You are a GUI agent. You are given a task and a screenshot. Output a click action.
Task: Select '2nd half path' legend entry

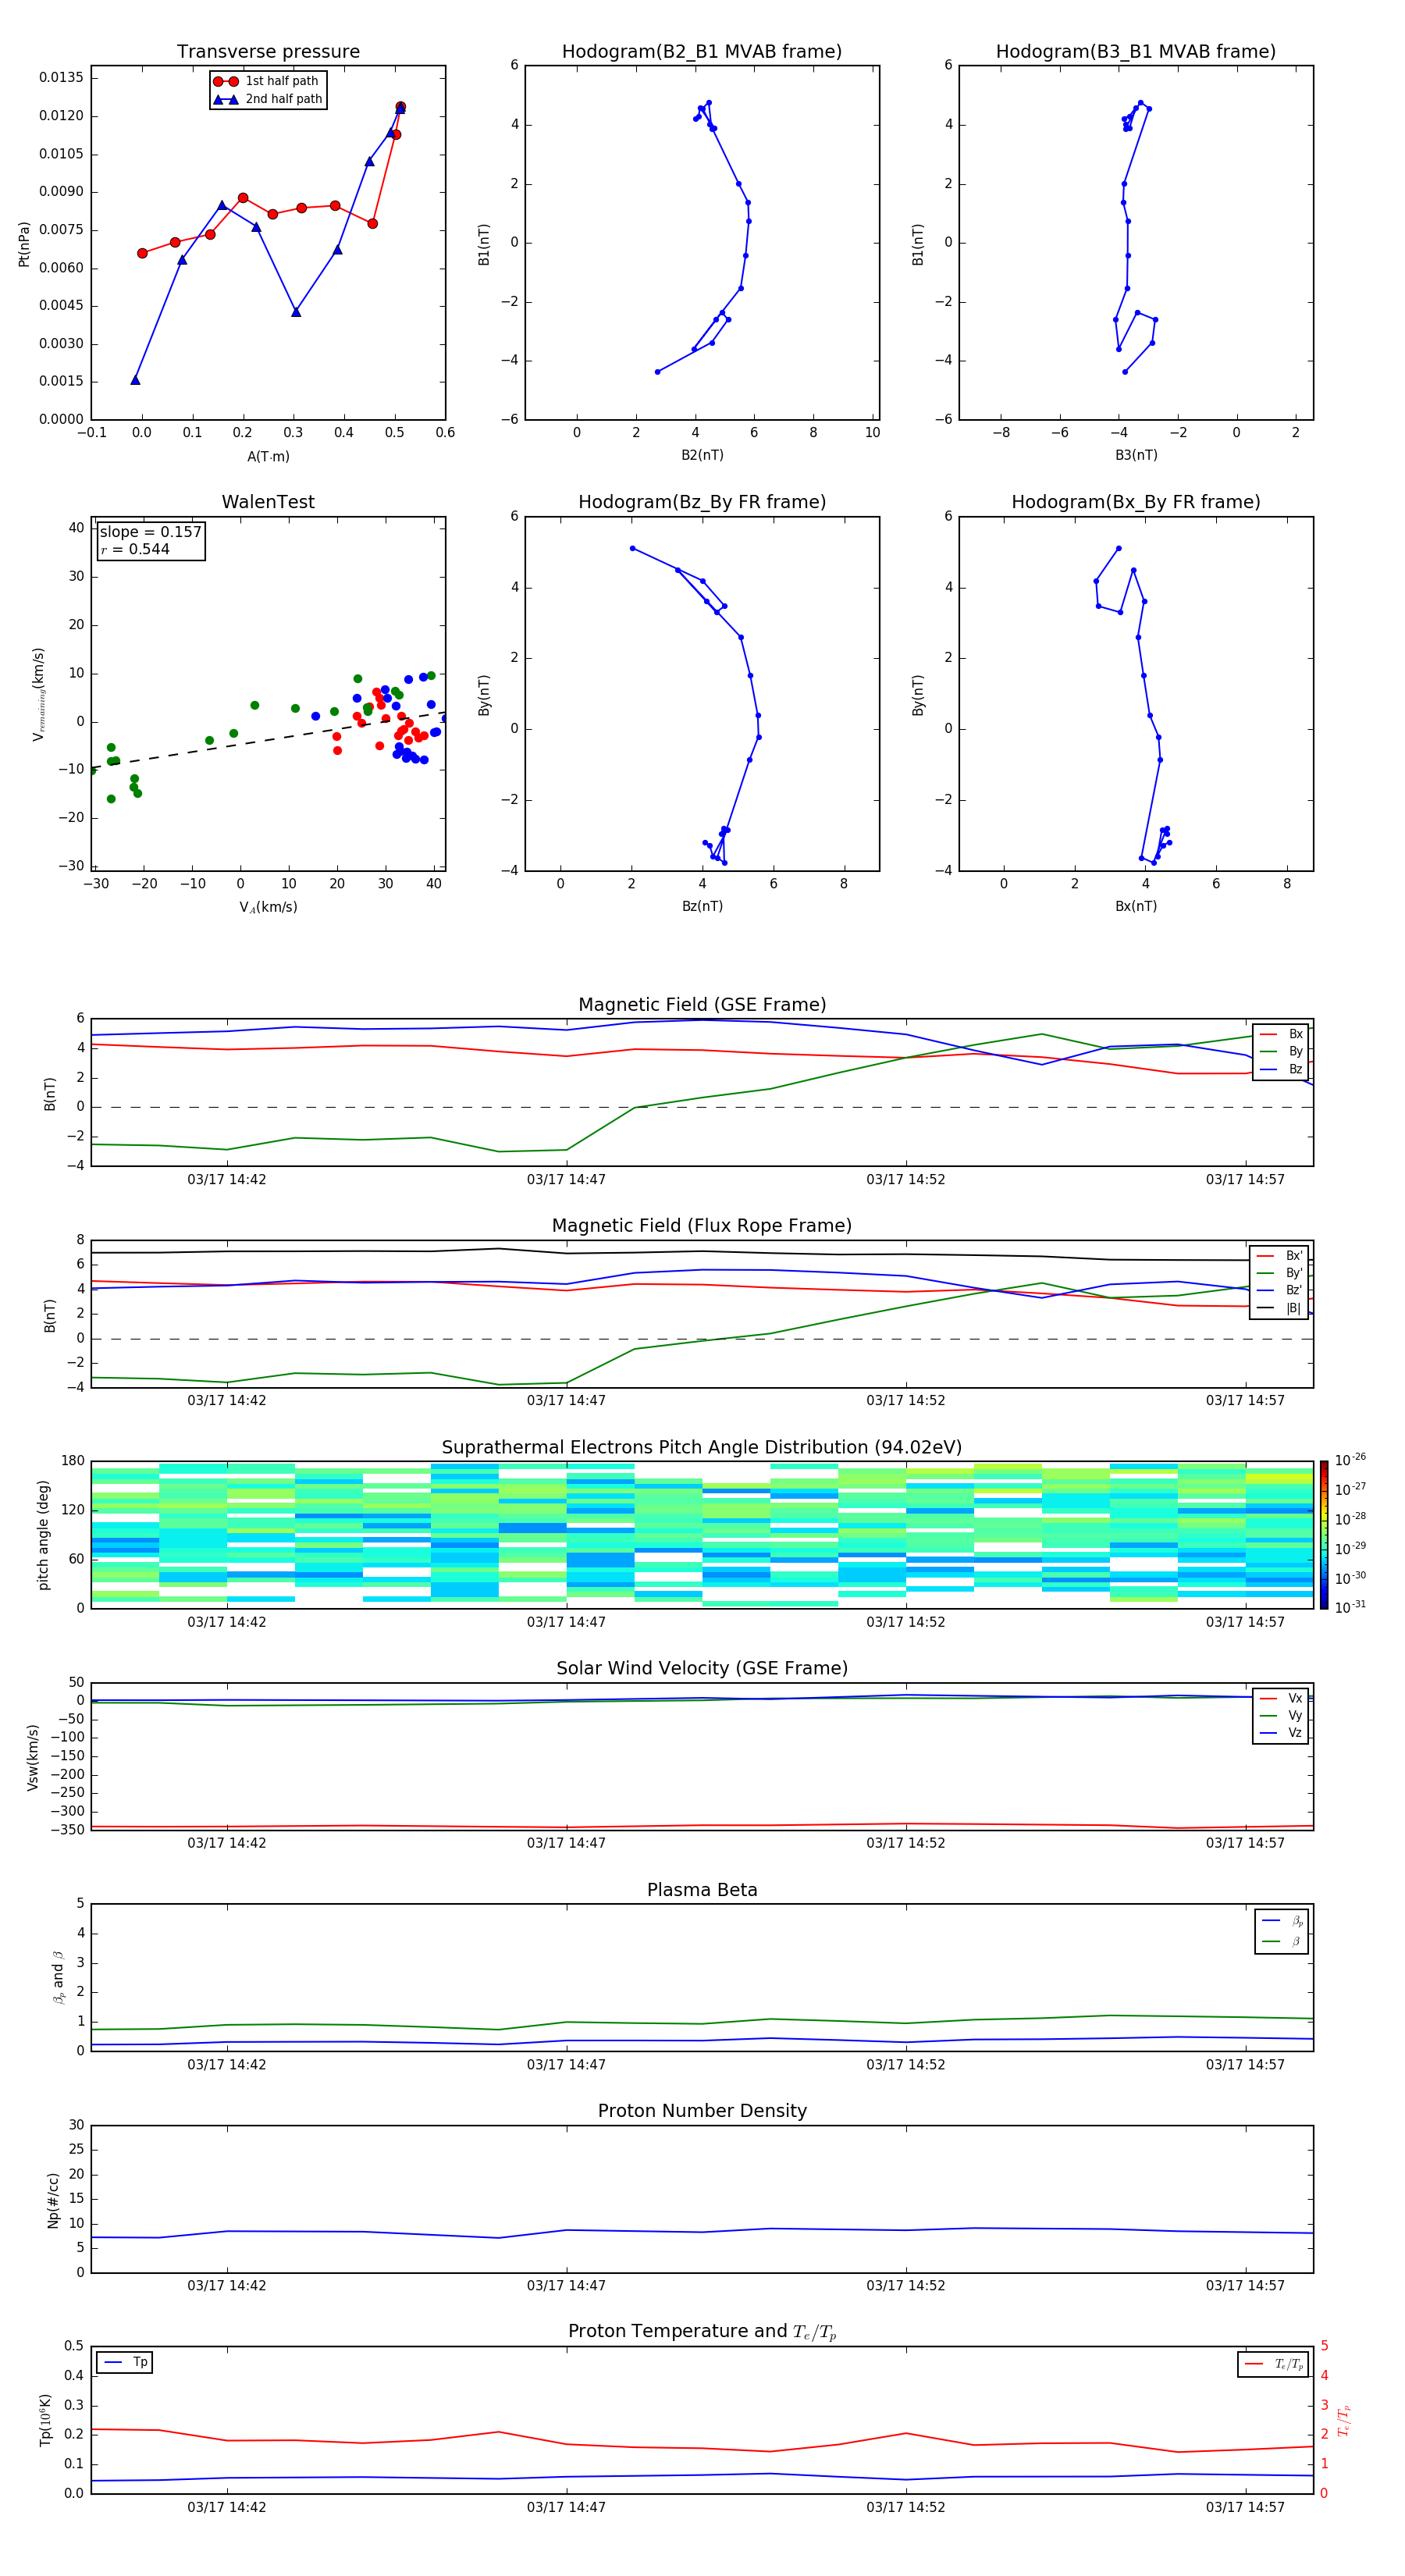coord(268,99)
